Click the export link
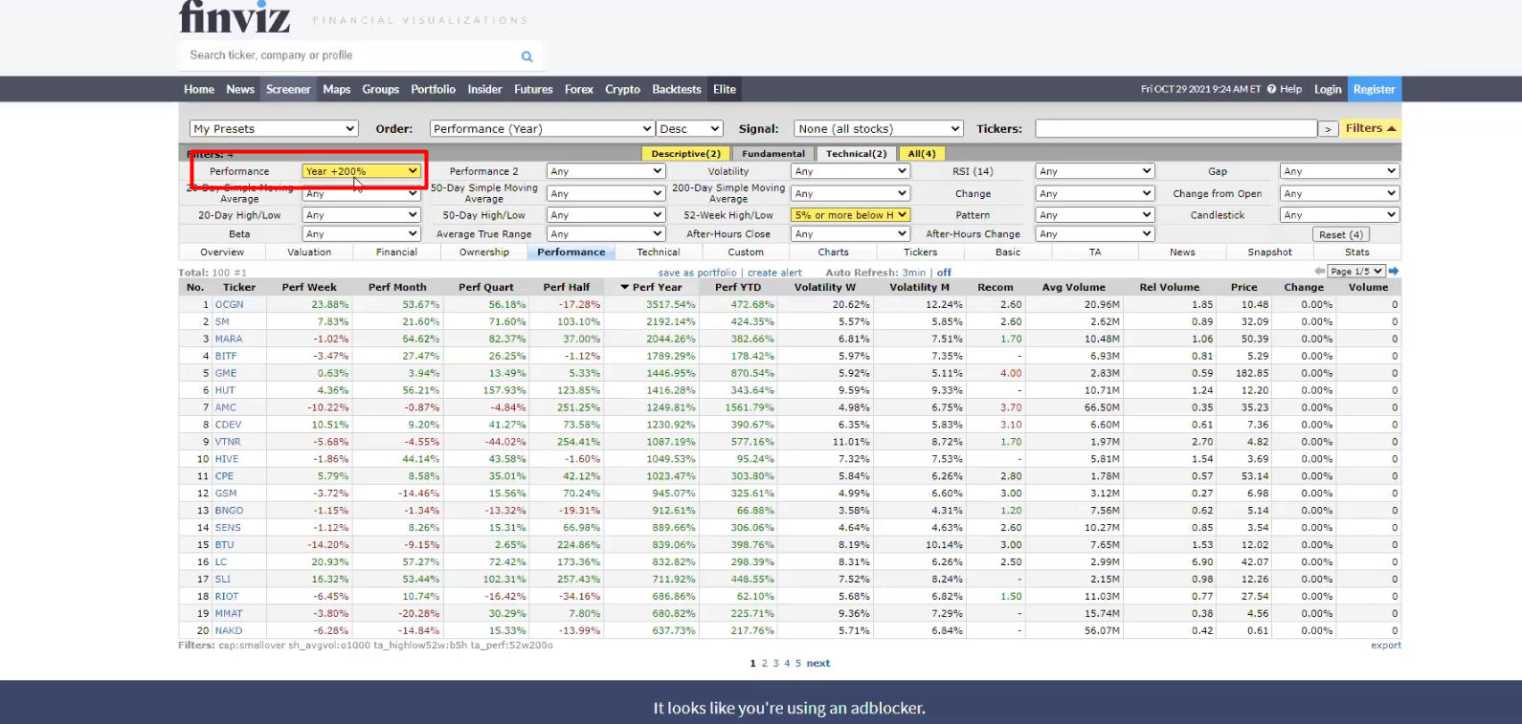1522x724 pixels. tap(1385, 646)
